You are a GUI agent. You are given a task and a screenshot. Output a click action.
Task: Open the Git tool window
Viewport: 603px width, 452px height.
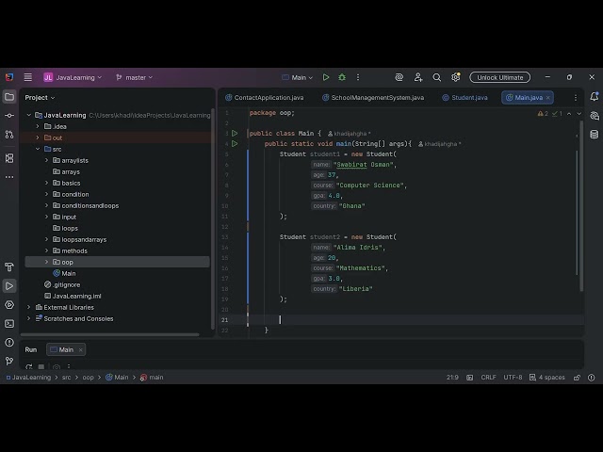click(x=9, y=361)
